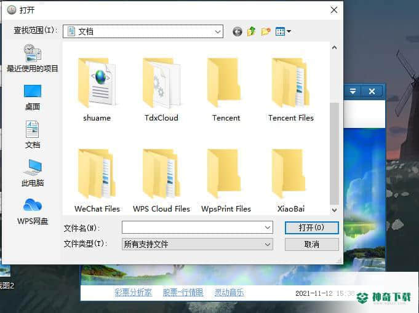Select the shuame folder
The width and height of the screenshot is (419, 313).
(97, 90)
